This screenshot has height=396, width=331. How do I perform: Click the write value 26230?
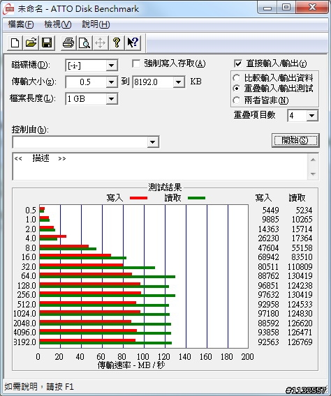[269, 238]
